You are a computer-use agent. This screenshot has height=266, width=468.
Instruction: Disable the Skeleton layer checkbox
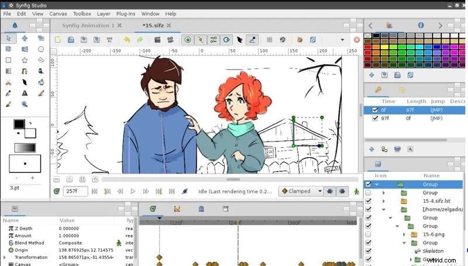click(369, 251)
